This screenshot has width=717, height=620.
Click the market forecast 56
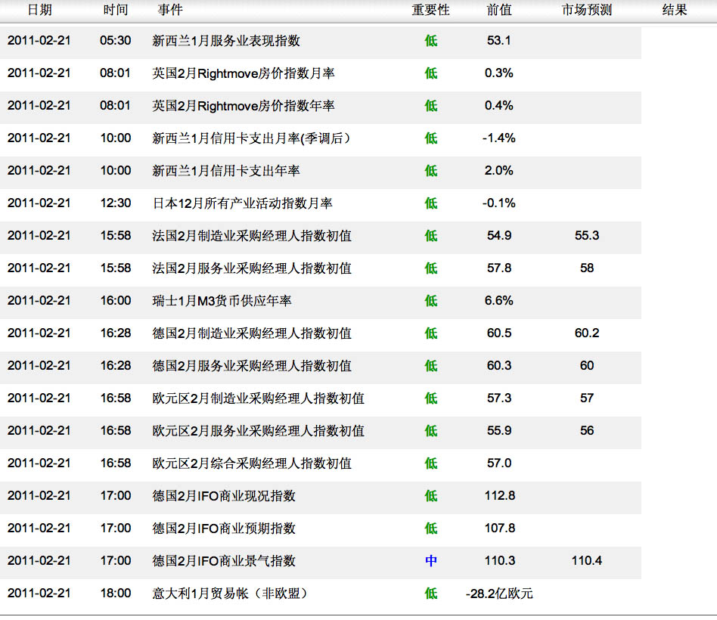(587, 429)
